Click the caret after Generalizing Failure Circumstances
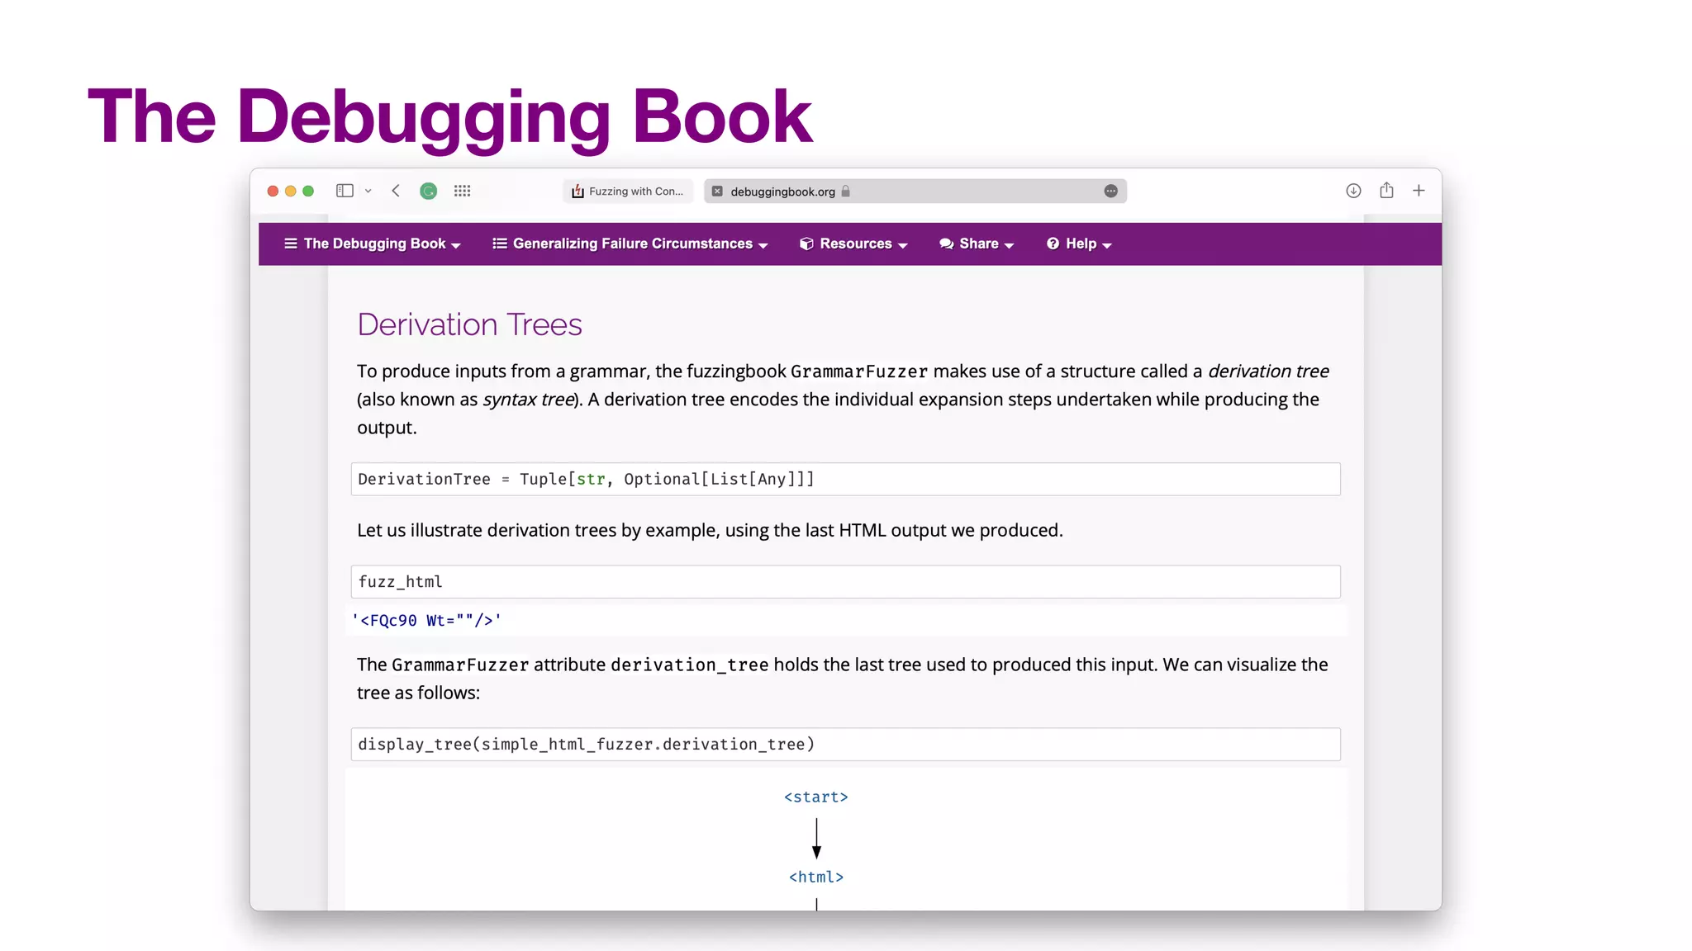 tap(763, 245)
